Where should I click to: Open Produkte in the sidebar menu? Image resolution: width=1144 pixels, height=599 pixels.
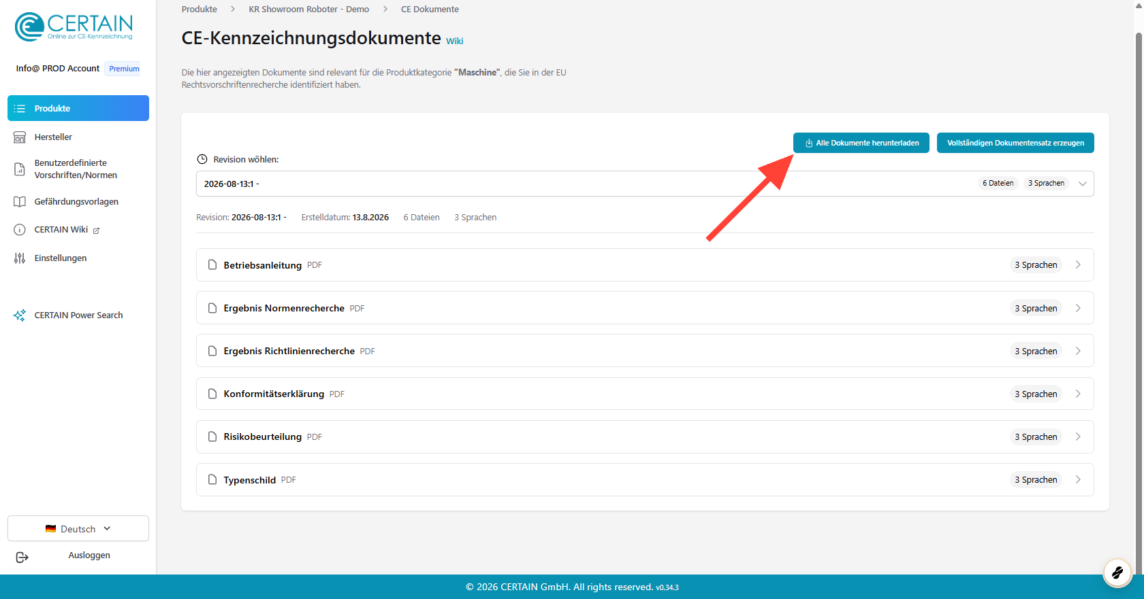(x=78, y=108)
